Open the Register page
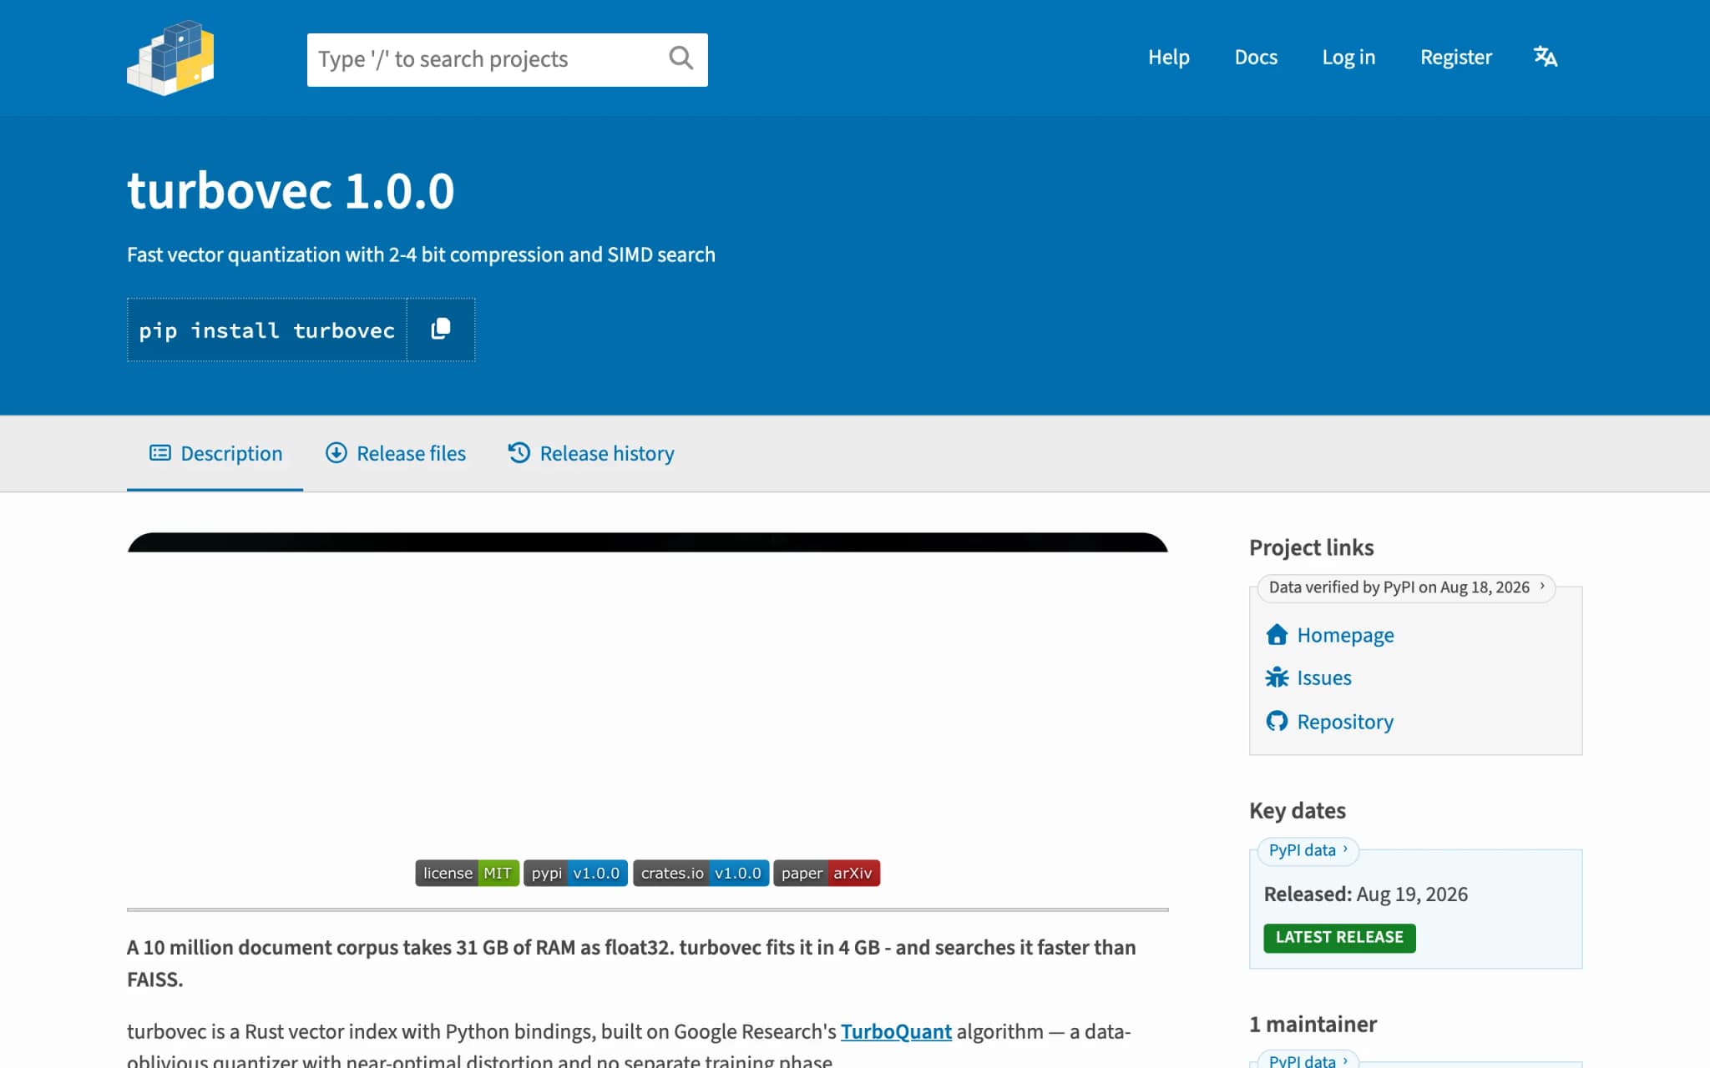1710x1068 pixels. (x=1455, y=57)
